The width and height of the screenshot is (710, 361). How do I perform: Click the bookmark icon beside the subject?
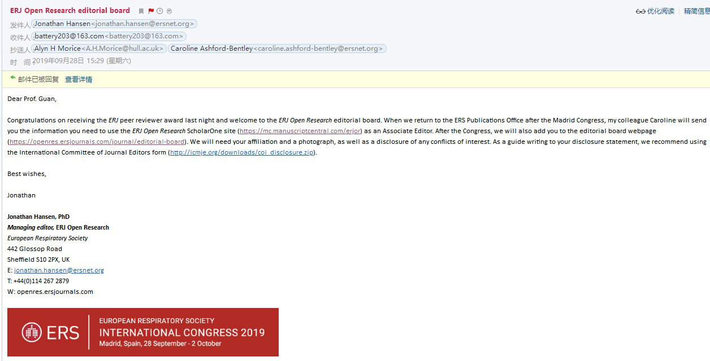click(141, 11)
